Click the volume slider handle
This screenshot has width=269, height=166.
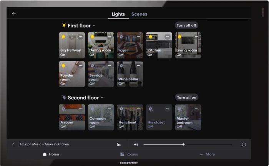(183, 145)
